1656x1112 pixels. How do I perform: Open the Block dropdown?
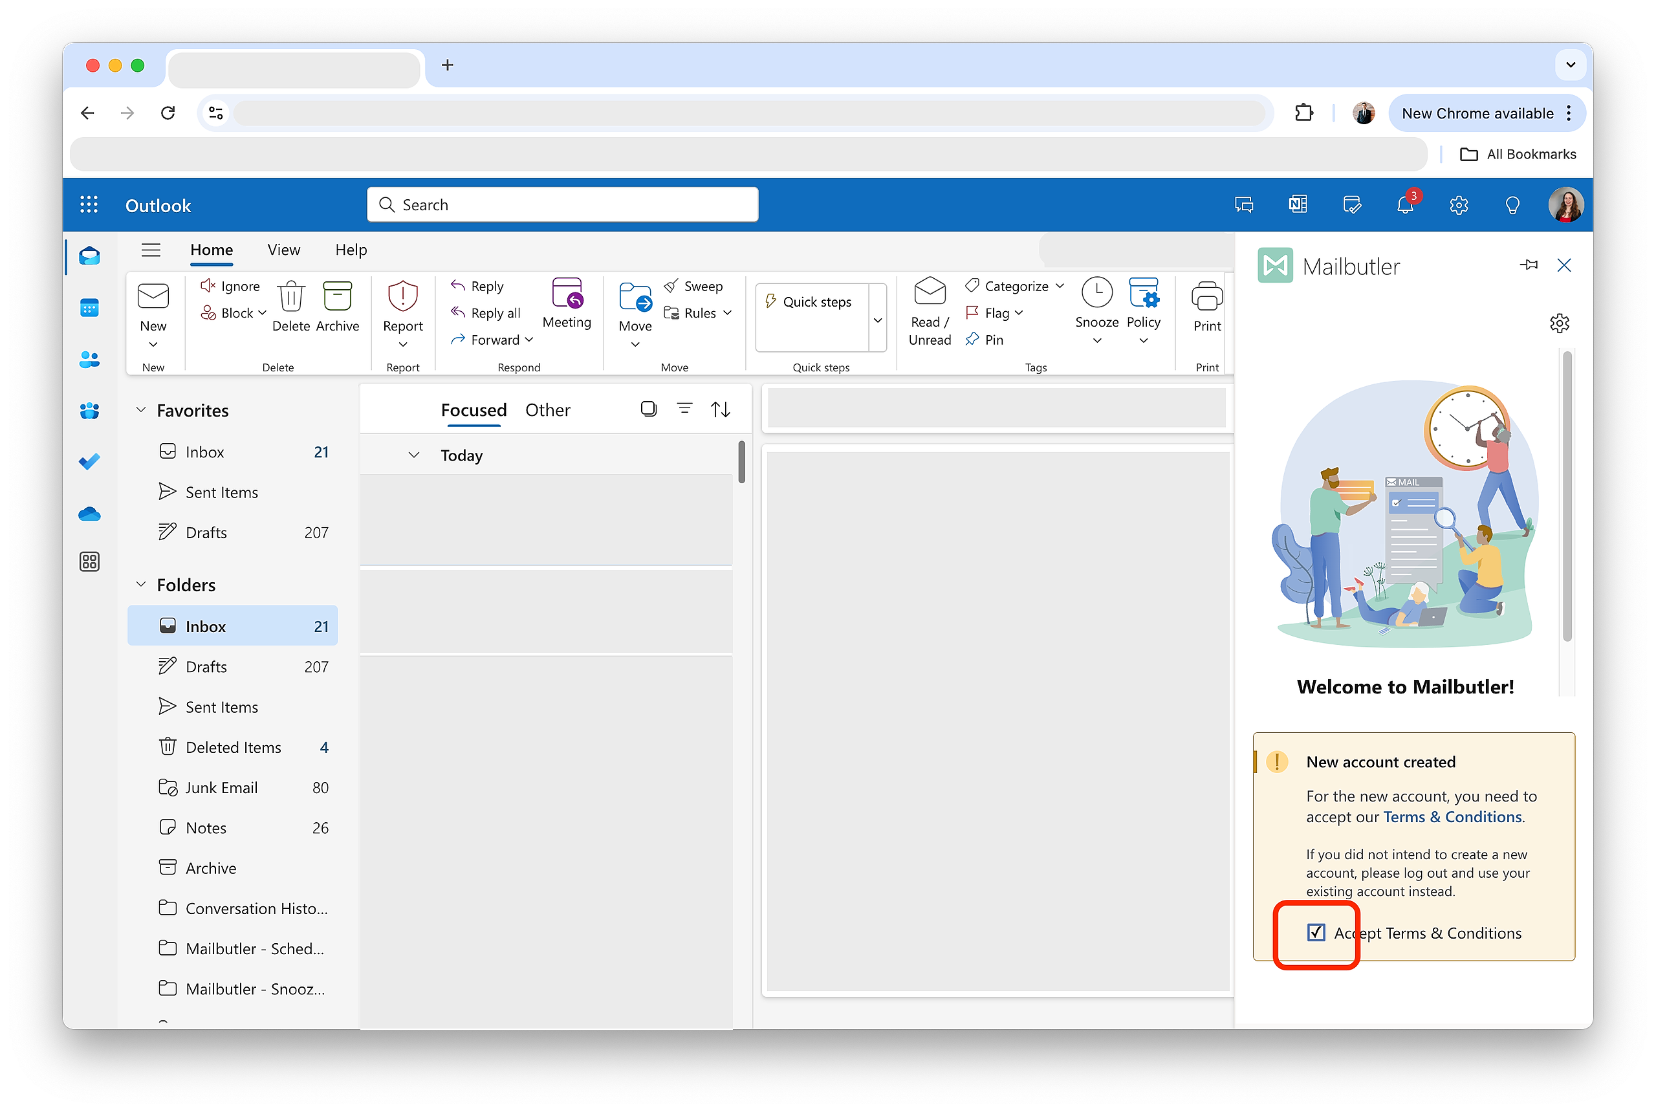262,312
